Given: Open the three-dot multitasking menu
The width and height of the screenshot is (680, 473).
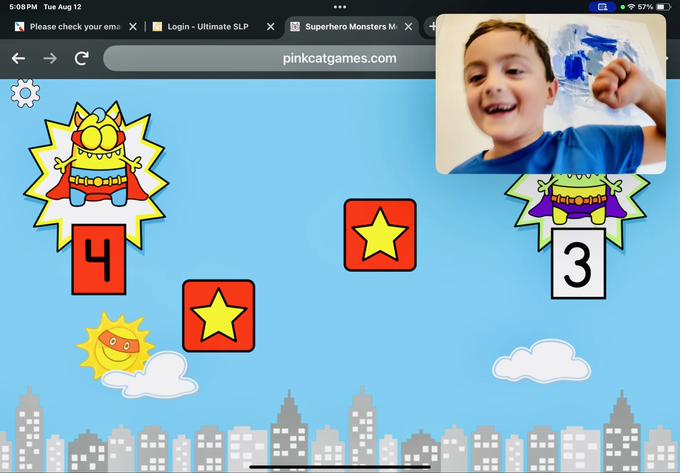Looking at the screenshot, I should coord(340,7).
